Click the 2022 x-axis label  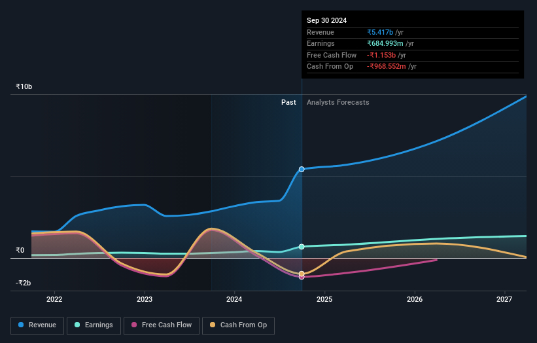pyautogui.click(x=54, y=300)
